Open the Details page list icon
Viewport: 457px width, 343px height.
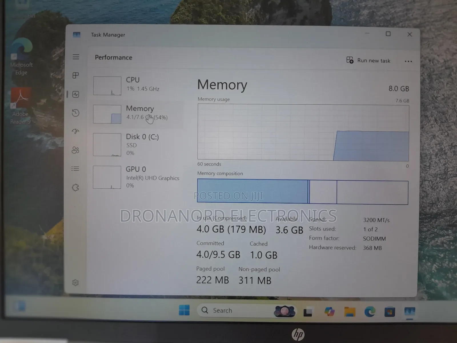pyautogui.click(x=75, y=169)
